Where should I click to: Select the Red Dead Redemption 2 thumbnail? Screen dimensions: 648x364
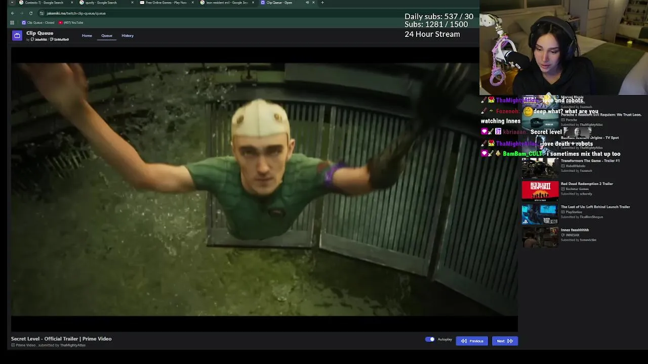[540, 191]
